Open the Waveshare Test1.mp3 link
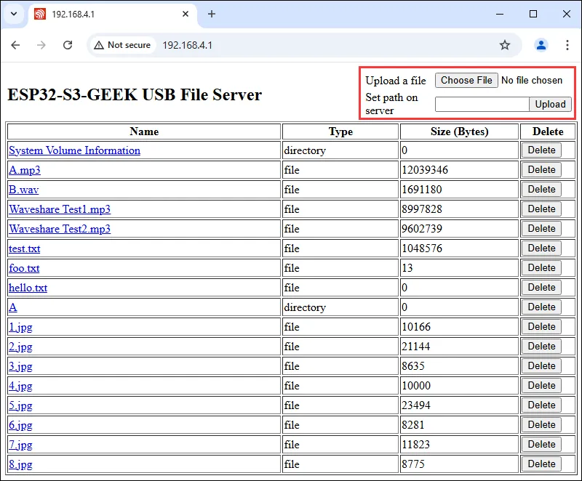582x481 pixels. (60, 209)
